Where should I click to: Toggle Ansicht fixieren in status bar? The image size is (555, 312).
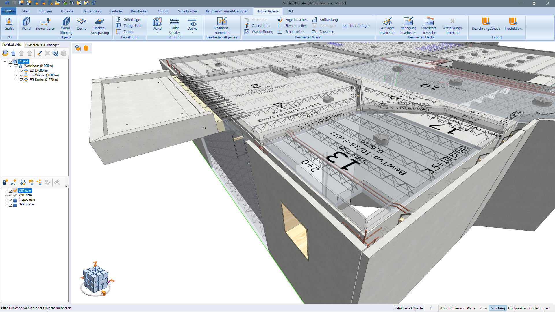(452, 308)
